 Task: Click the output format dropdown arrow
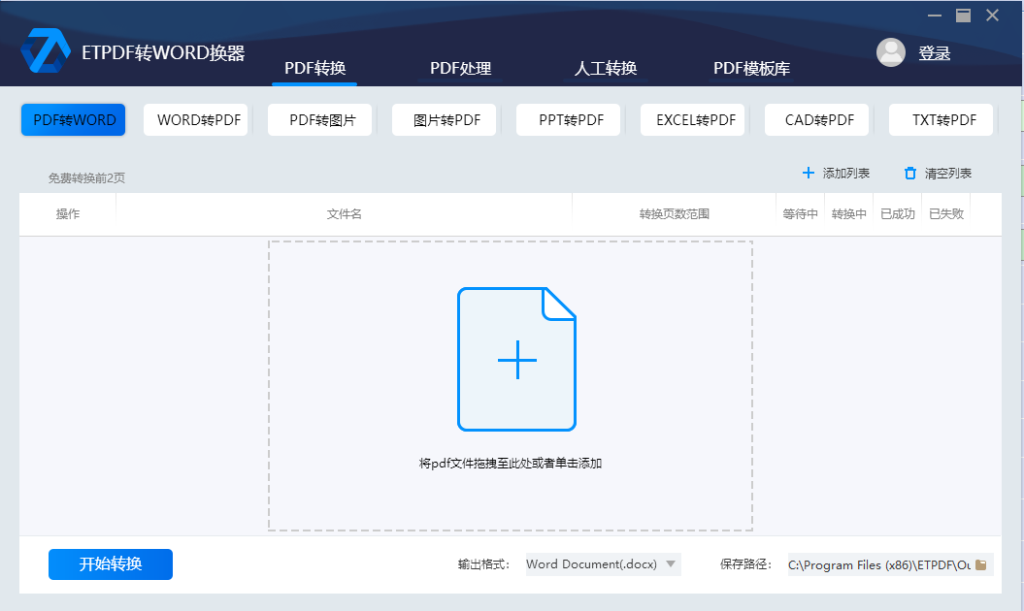670,564
